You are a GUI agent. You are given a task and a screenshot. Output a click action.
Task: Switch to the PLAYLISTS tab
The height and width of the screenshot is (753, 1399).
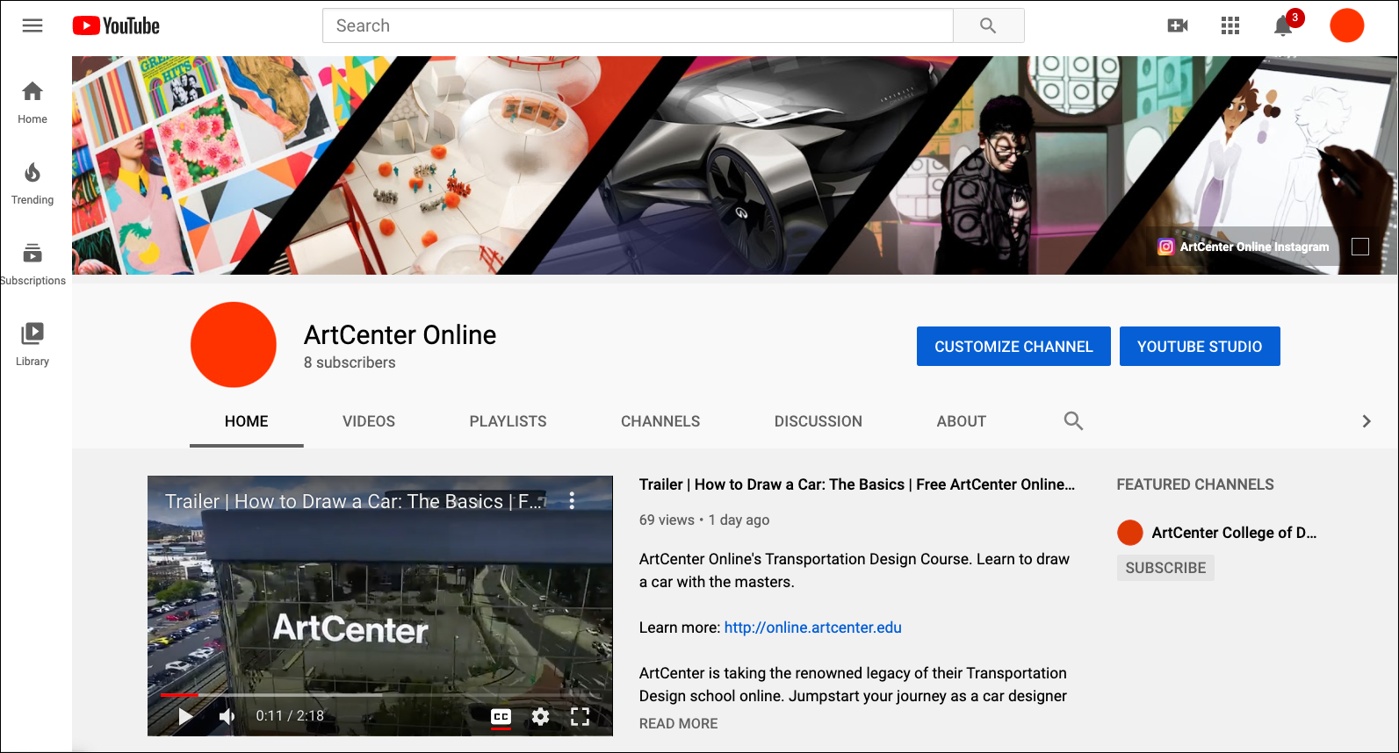click(508, 421)
